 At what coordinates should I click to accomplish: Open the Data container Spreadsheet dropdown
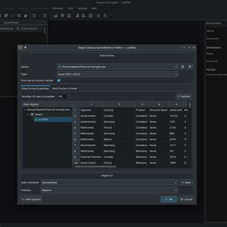109,182
